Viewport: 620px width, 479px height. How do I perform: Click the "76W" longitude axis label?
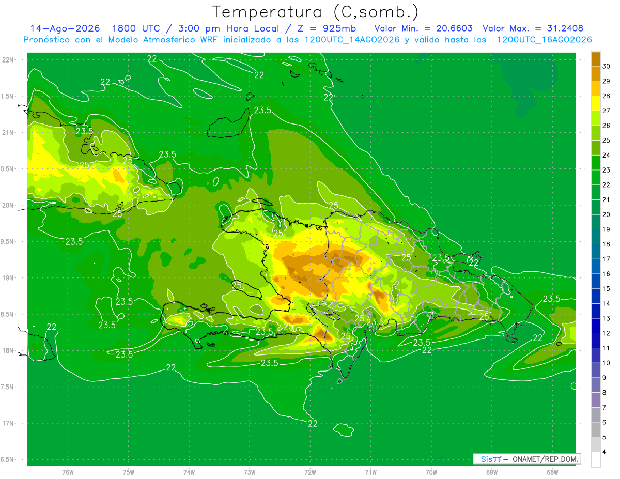pyautogui.click(x=68, y=472)
